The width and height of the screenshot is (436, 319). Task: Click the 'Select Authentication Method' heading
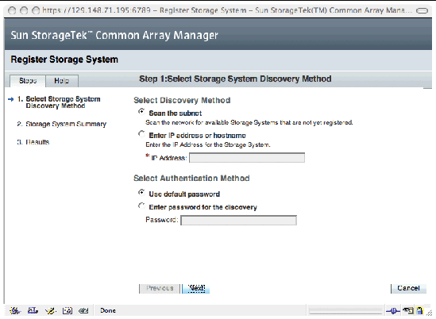tap(191, 178)
